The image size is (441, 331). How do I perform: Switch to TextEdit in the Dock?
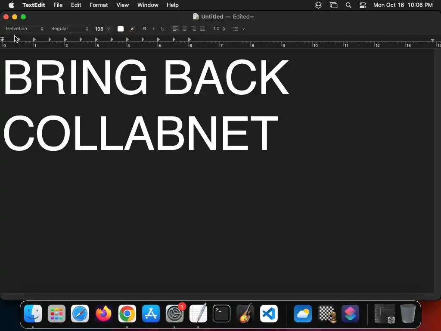click(198, 314)
